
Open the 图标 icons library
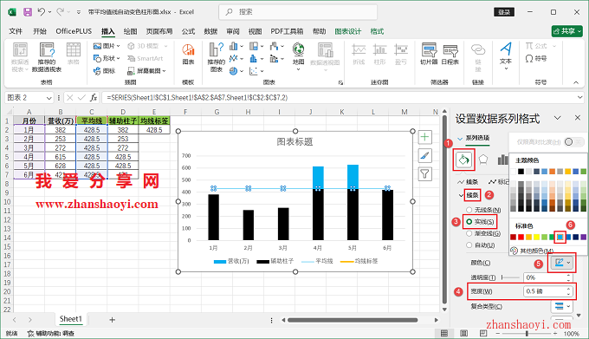pos(105,70)
